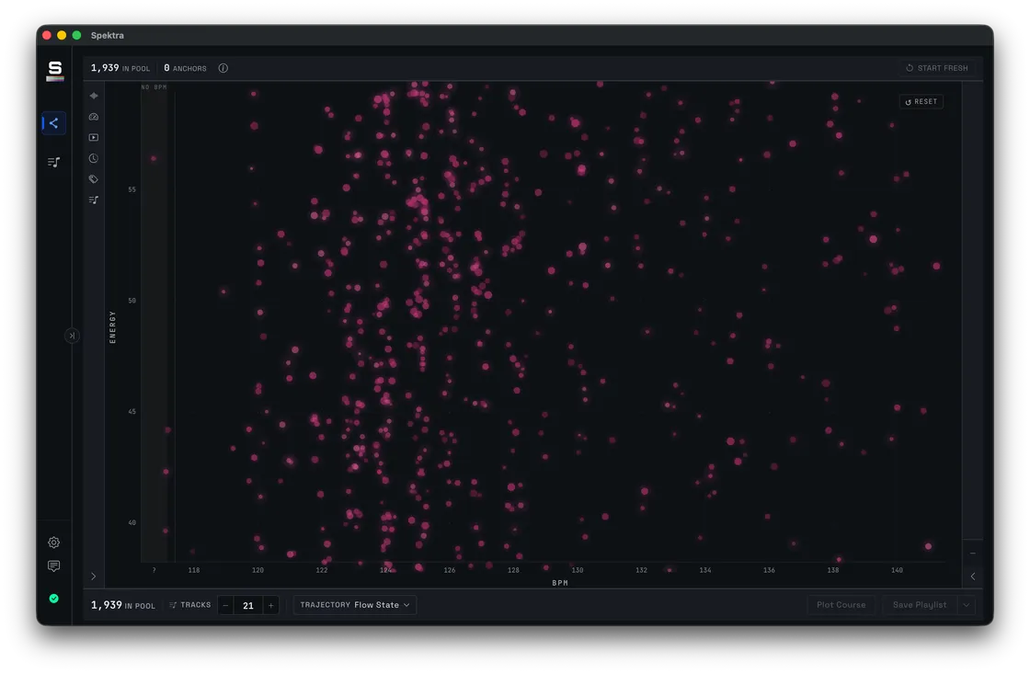The image size is (1030, 674).
Task: Click the bottom bar 1,939 in pool text
Action: click(123, 605)
